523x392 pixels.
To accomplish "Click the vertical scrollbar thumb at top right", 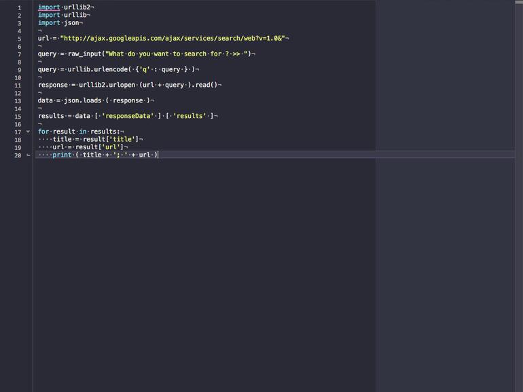I will click(x=519, y=2).
